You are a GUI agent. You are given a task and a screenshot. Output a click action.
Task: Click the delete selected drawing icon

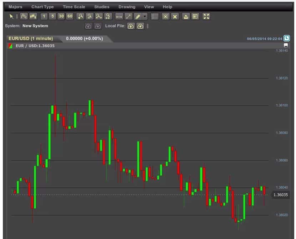point(165,16)
